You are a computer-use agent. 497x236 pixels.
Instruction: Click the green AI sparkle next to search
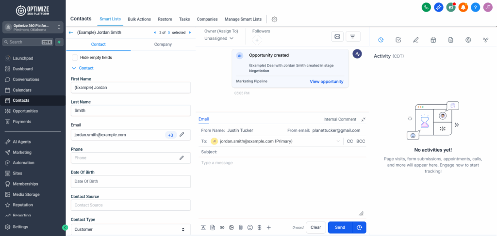pos(59,42)
